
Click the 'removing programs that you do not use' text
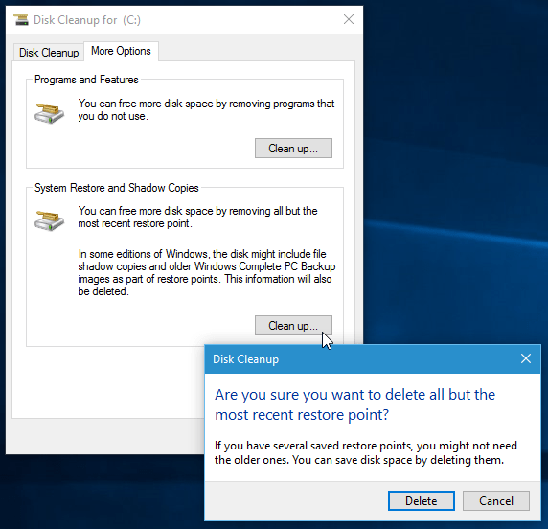click(x=206, y=110)
